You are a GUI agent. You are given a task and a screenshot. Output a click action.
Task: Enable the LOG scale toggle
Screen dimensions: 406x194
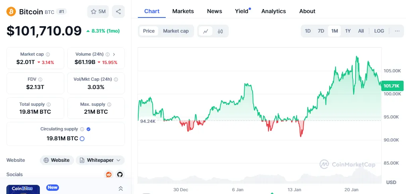(x=379, y=31)
